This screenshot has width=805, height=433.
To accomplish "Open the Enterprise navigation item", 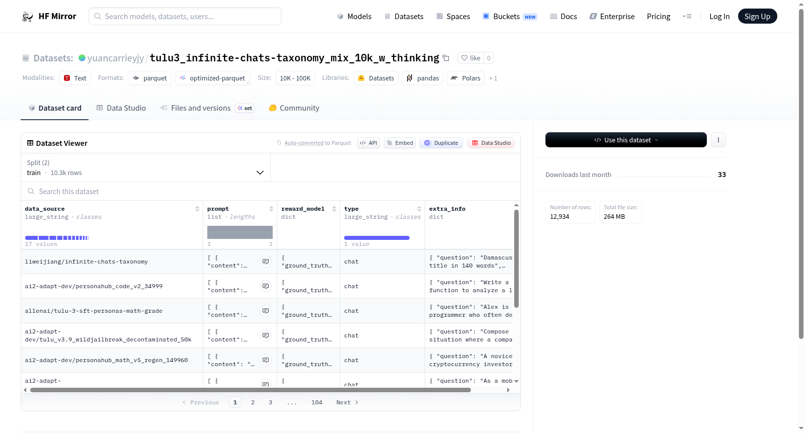I will (612, 16).
